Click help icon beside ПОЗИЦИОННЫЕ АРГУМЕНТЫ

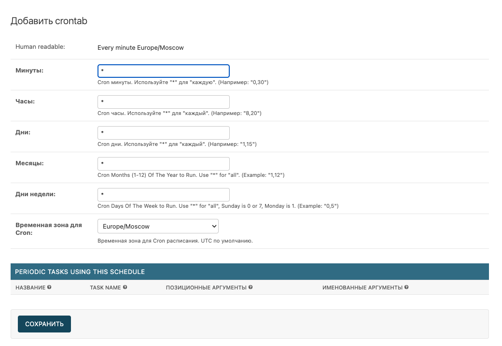[x=251, y=288]
